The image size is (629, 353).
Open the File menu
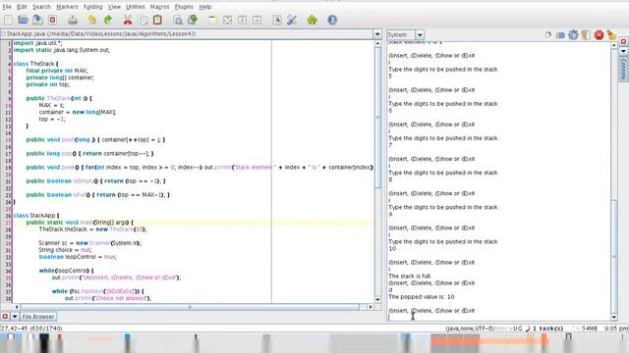point(7,7)
